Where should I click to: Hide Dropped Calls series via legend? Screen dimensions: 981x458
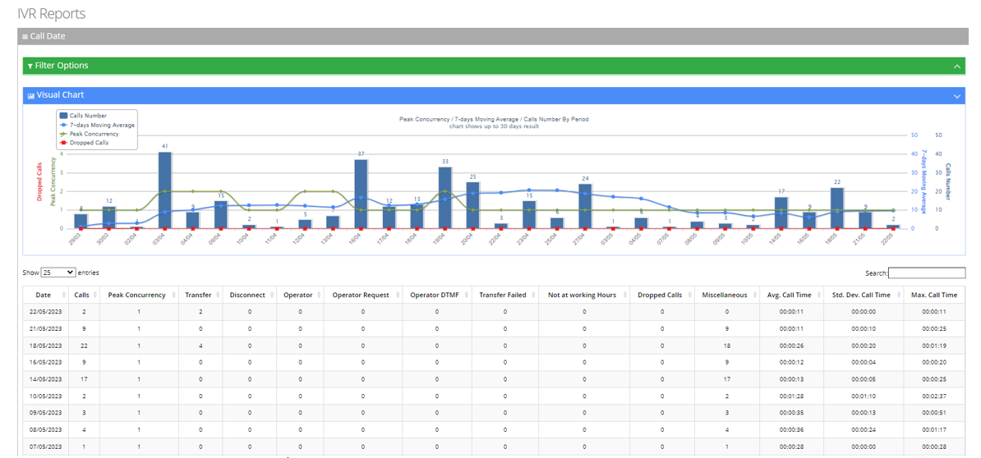click(x=88, y=143)
